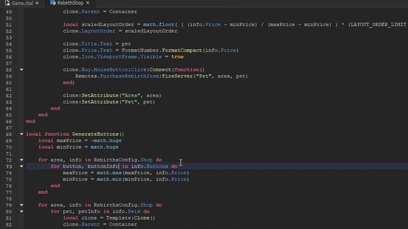Viewport: 408px width, 229px height.
Task: Click 'GenerateButtons' on line 68
Action: 95,134
